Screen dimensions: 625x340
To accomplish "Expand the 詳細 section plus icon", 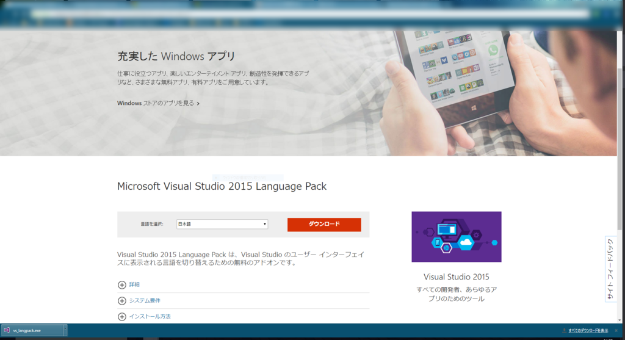I will [122, 284].
